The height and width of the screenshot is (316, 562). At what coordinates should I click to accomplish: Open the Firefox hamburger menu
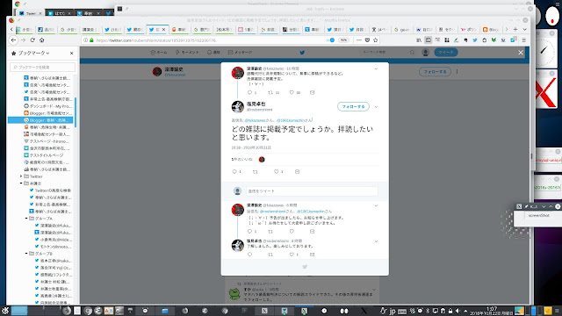[523, 40]
